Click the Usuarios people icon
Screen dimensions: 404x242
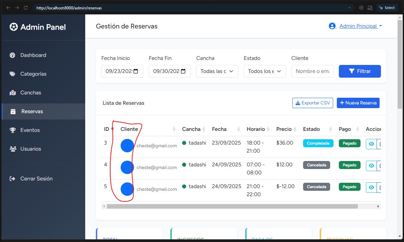pos(13,149)
